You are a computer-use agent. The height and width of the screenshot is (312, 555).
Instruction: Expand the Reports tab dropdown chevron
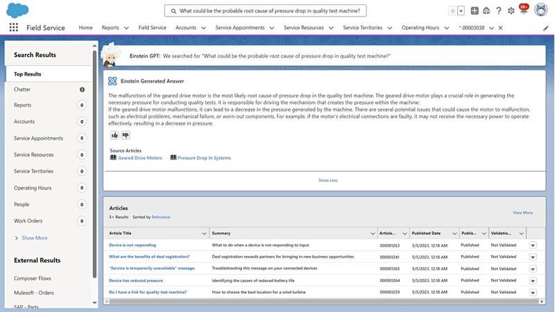point(126,28)
